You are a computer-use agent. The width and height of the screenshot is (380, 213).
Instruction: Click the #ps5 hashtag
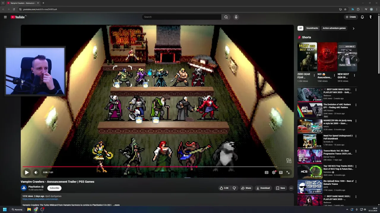(47, 196)
